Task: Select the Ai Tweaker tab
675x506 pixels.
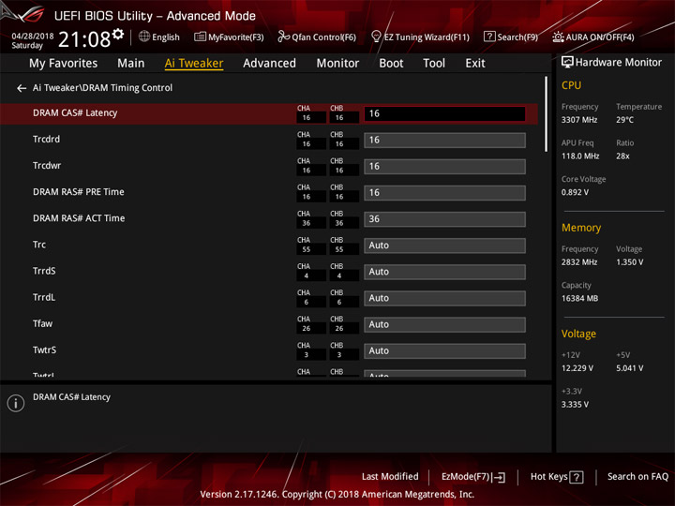Action: click(194, 64)
